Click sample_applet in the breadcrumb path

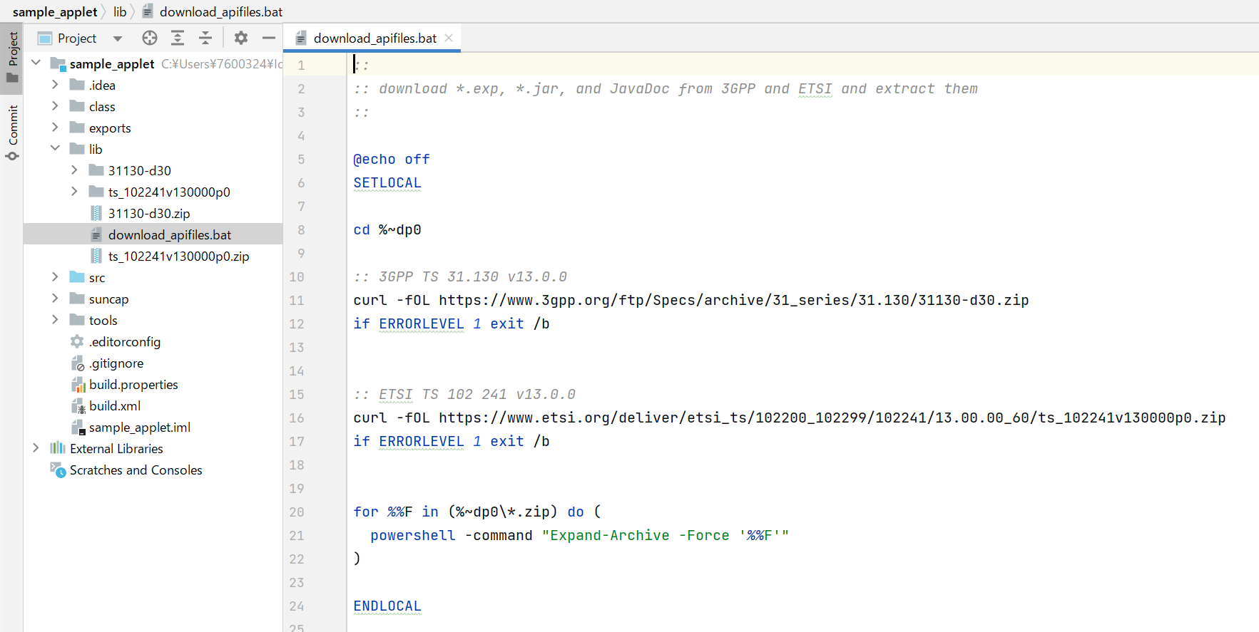[x=55, y=11]
